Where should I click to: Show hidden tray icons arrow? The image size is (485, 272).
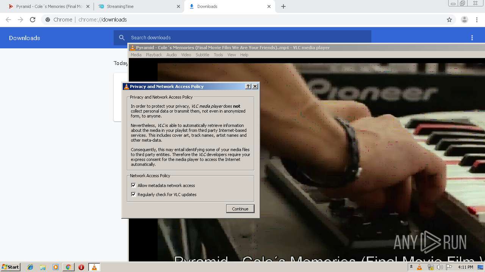tap(411, 267)
